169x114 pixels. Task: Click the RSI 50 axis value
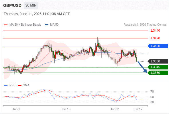pos(152,97)
